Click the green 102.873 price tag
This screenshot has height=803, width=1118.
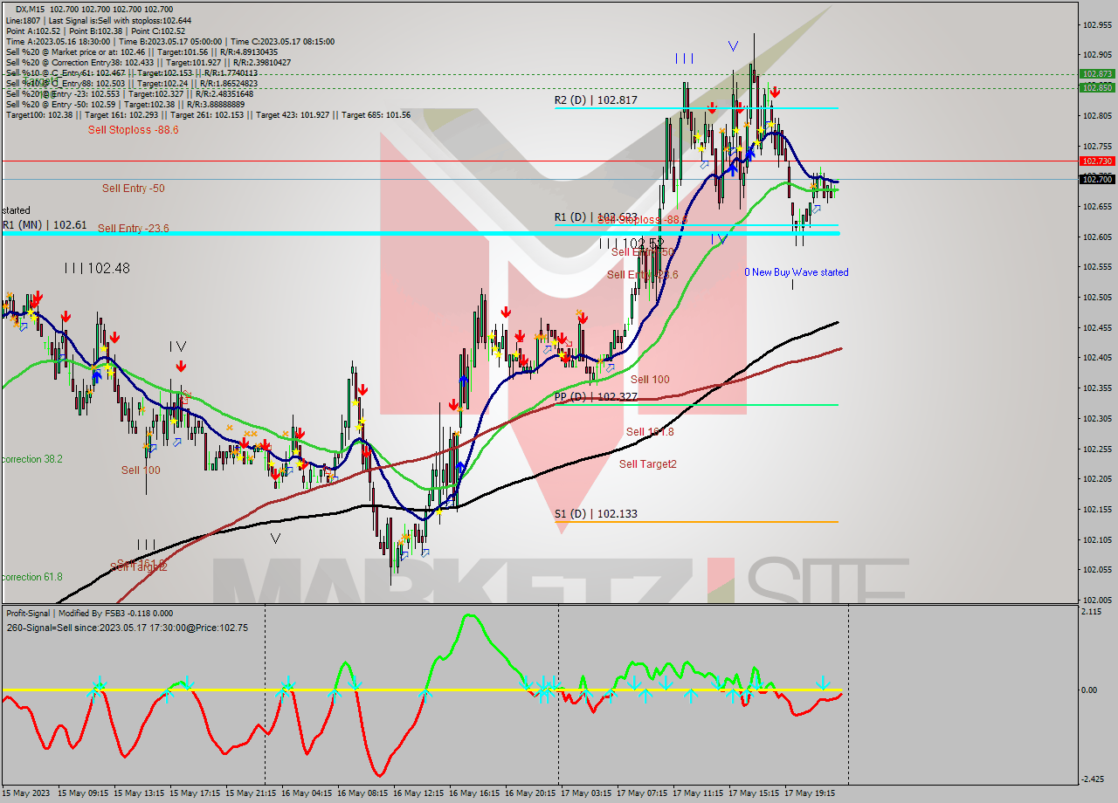point(1097,74)
